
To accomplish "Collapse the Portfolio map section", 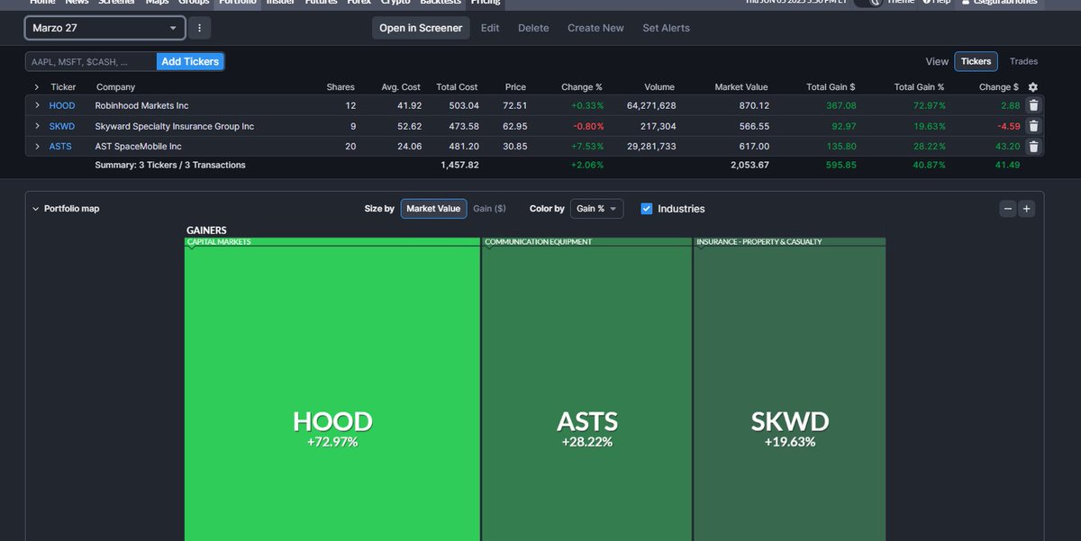I will coord(36,209).
